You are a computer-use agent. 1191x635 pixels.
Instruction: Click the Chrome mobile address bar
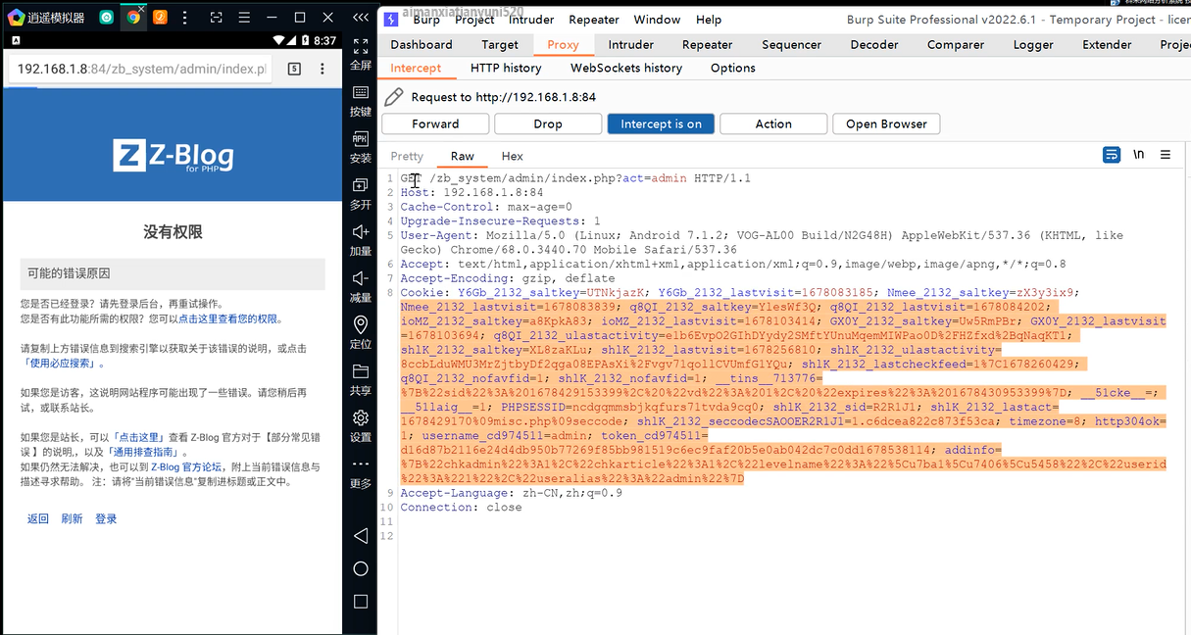[x=142, y=69]
